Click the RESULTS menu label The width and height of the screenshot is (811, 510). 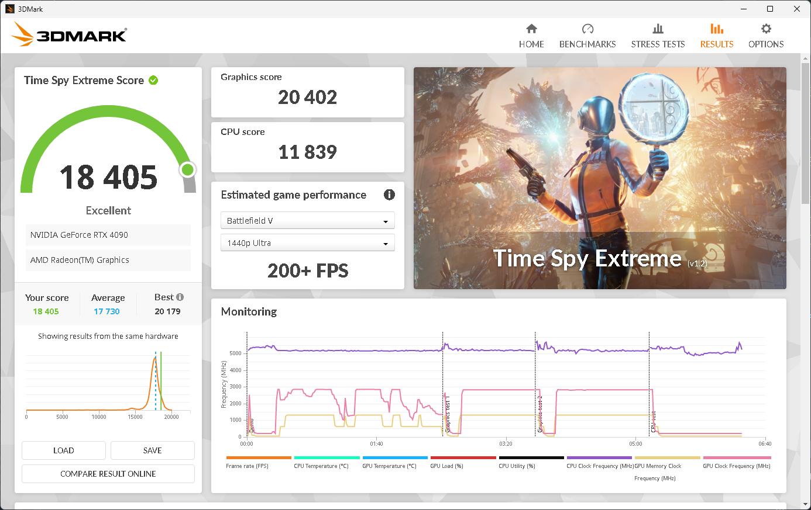tap(717, 44)
